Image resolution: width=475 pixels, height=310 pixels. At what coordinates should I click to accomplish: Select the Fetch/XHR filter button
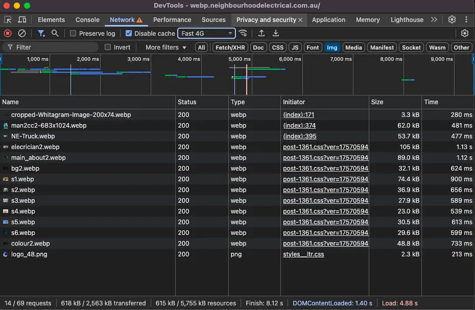click(x=230, y=47)
